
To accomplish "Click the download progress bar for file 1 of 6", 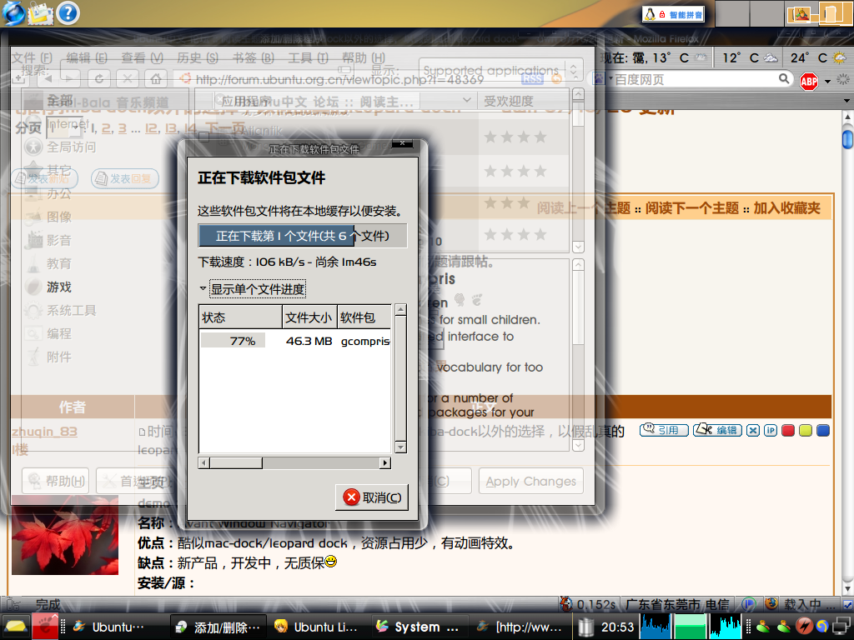I will 302,236.
